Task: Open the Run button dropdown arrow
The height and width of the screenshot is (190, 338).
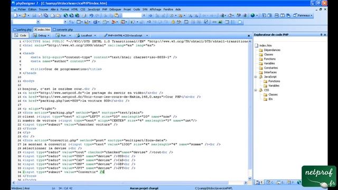Action: point(70,35)
